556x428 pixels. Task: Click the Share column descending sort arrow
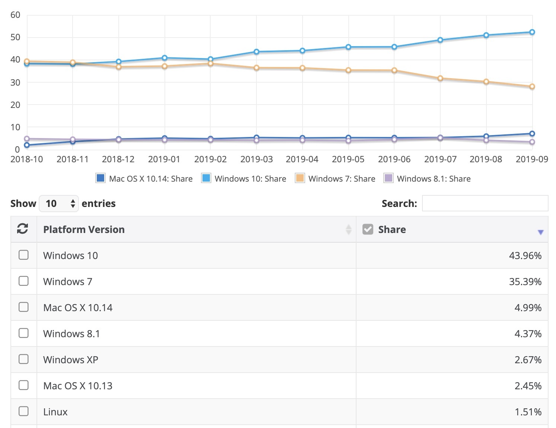[540, 232]
